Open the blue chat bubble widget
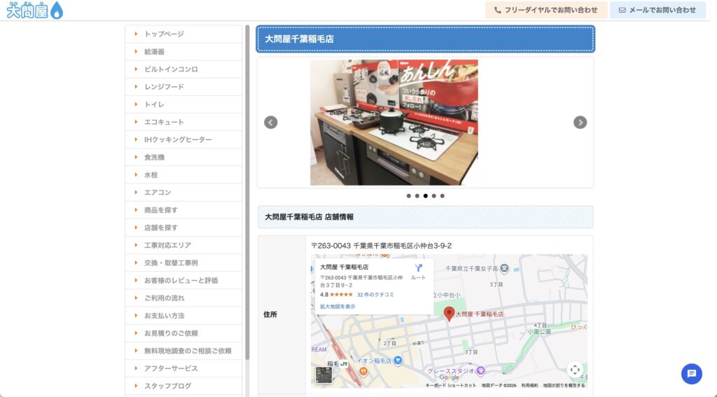This screenshot has width=717, height=397. click(691, 373)
